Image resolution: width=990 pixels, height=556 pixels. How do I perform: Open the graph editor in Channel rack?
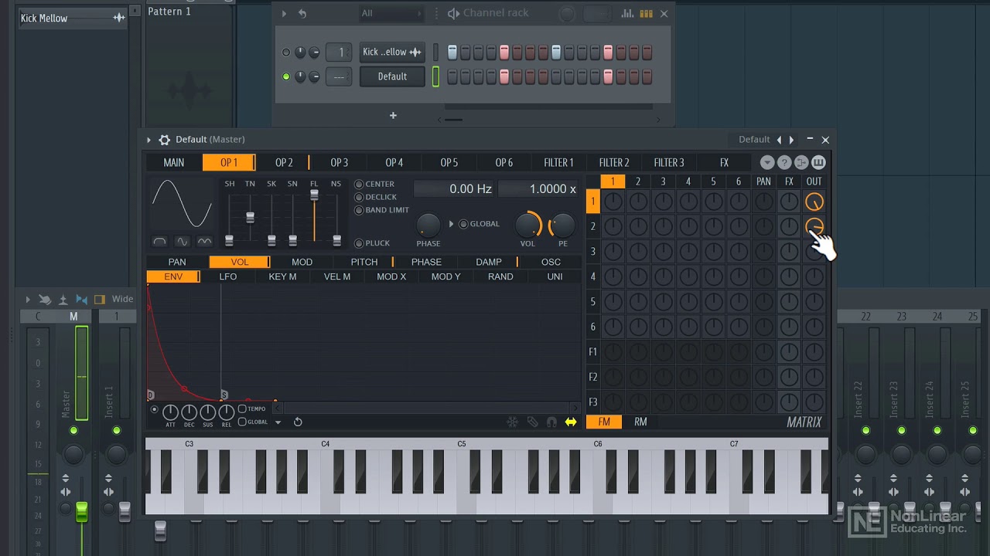(x=627, y=13)
